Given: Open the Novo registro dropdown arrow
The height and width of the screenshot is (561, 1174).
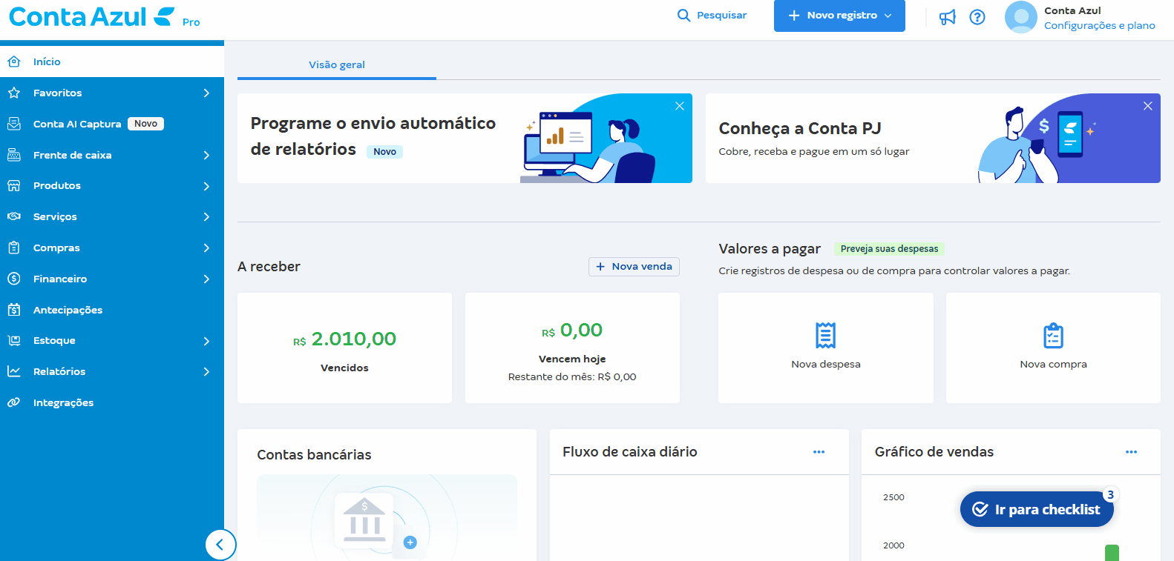Looking at the screenshot, I should tap(888, 16).
